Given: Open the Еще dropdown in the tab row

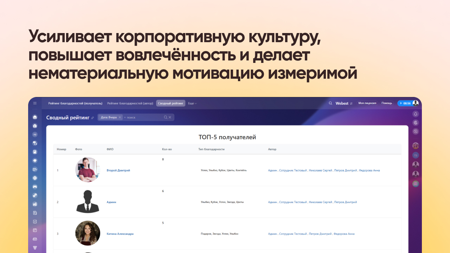Looking at the screenshot, I should point(191,103).
